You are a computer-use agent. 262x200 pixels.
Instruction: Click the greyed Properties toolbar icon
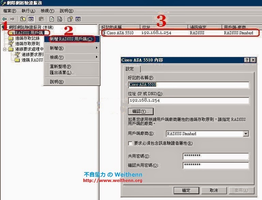(41, 19)
